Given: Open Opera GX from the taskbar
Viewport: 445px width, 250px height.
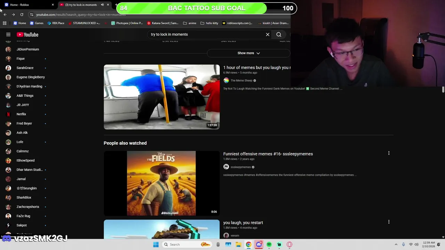Looking at the screenshot, I should coord(289,244).
